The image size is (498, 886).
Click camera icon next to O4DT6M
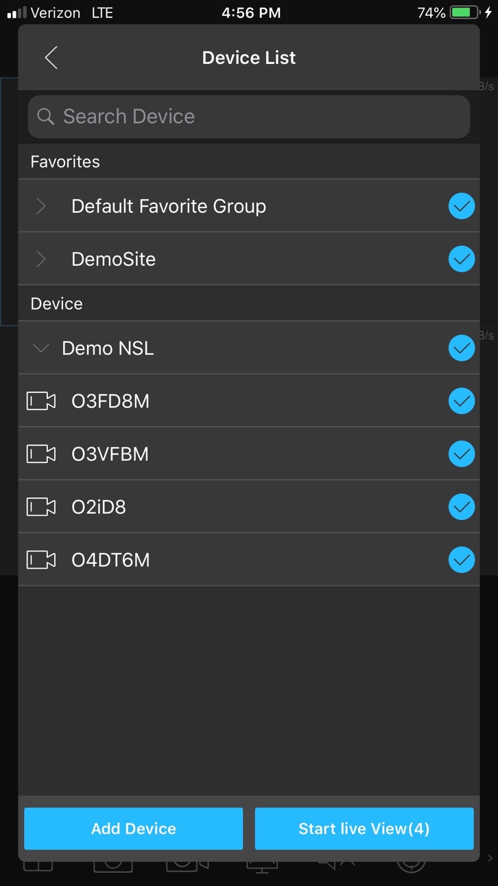(x=41, y=560)
